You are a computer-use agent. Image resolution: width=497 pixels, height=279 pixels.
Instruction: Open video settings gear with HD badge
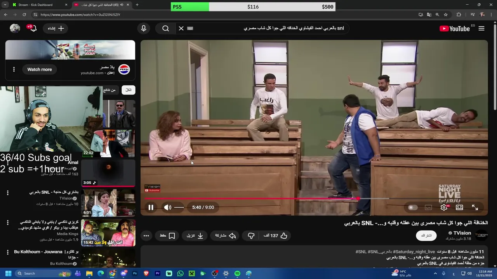(444, 207)
